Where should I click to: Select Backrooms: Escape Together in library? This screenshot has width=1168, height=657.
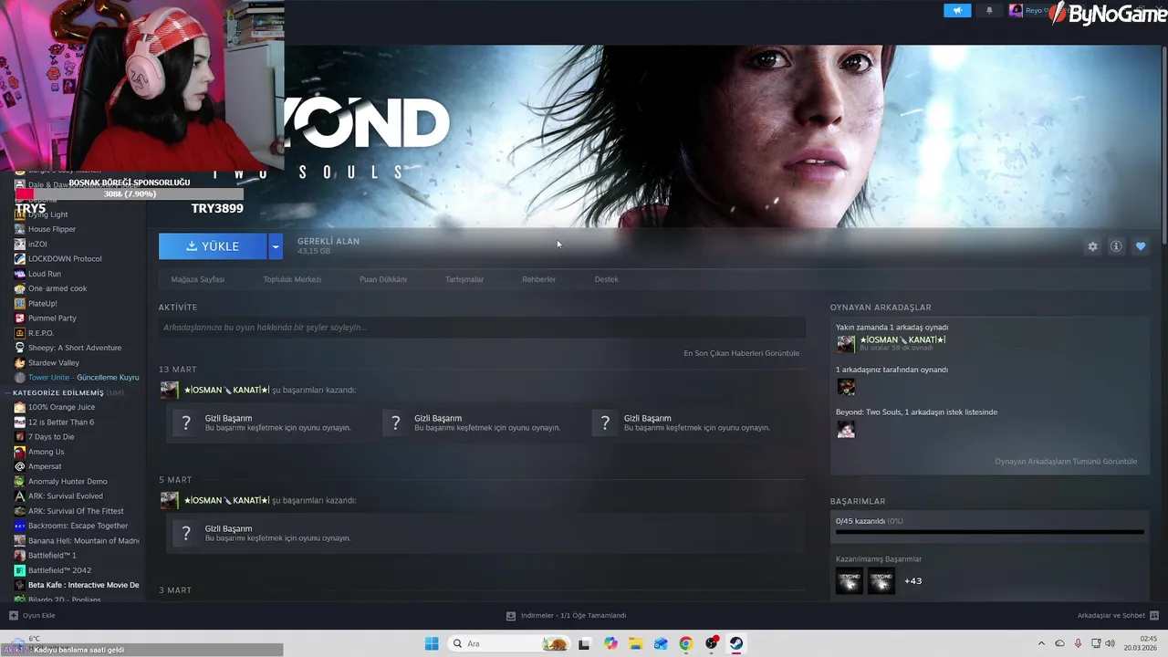[x=78, y=526]
